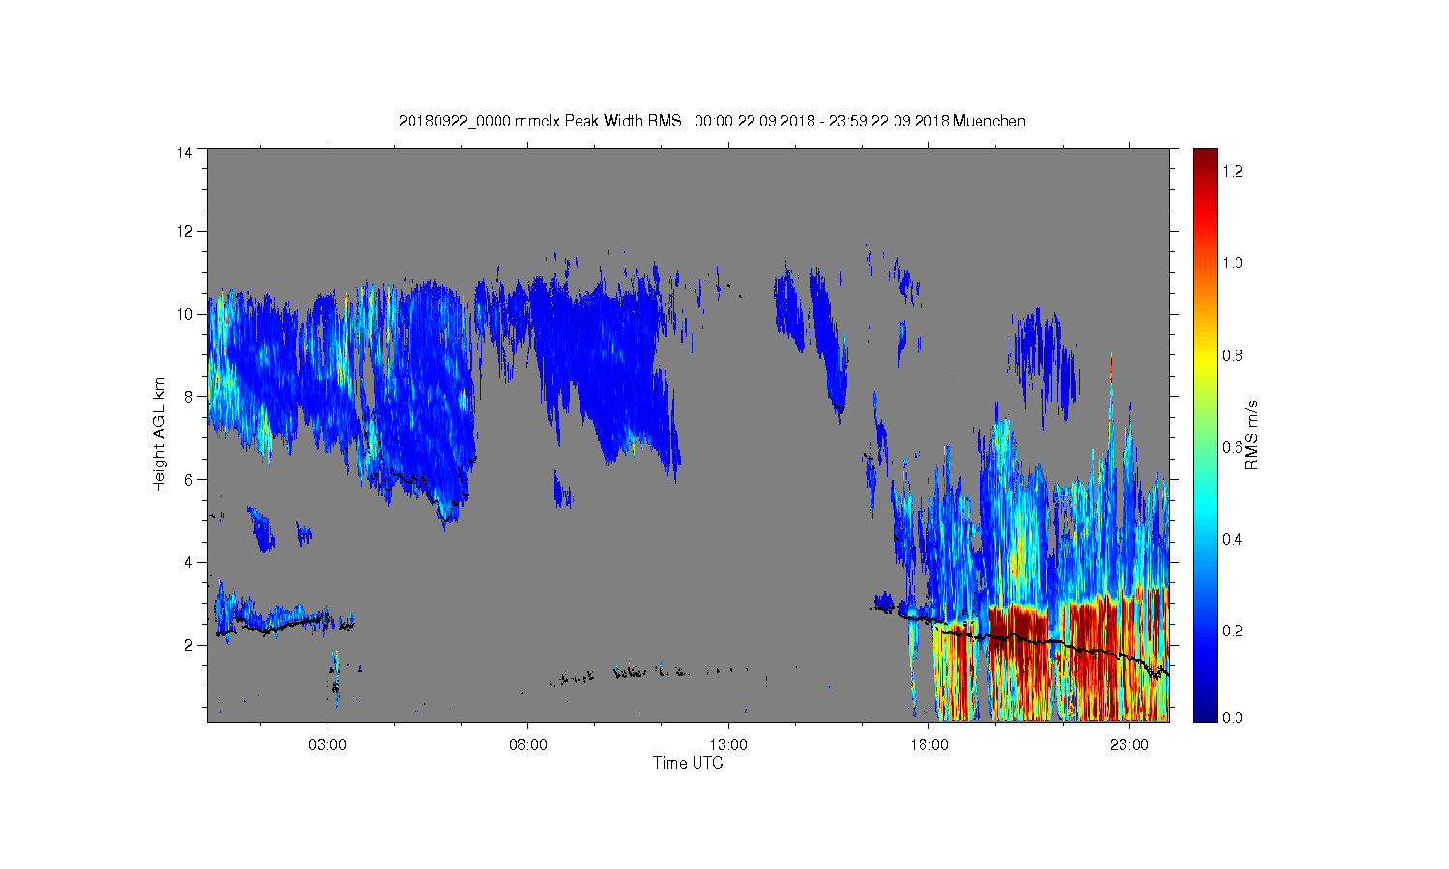
Task: Click the colorbar value 0.6
Action: (1232, 447)
